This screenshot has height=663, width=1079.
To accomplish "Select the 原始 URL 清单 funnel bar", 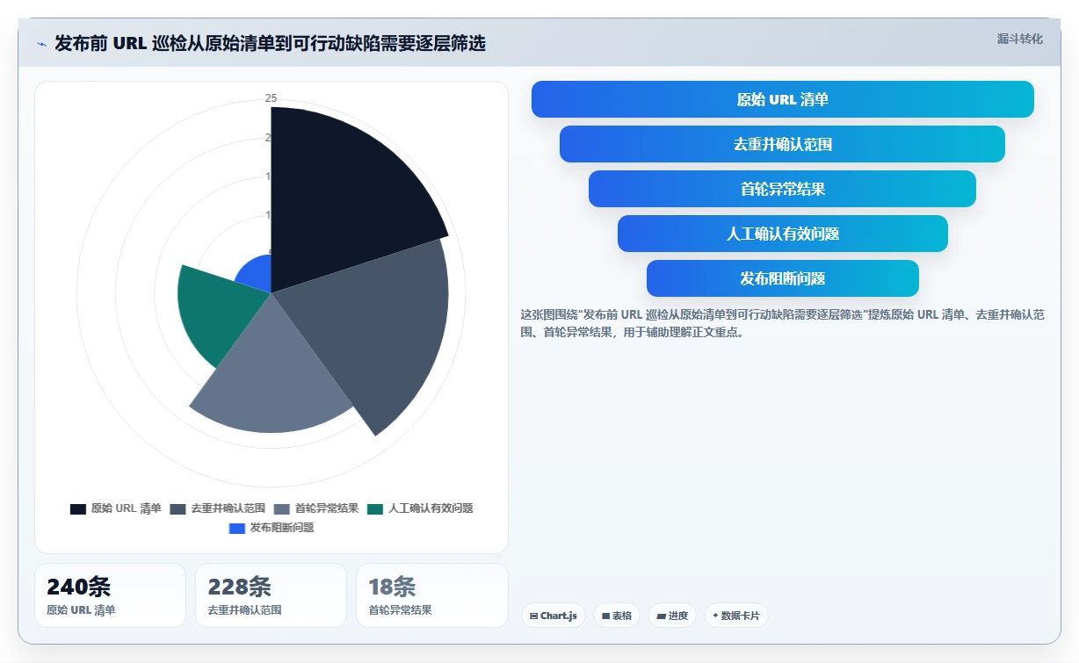I will point(782,99).
